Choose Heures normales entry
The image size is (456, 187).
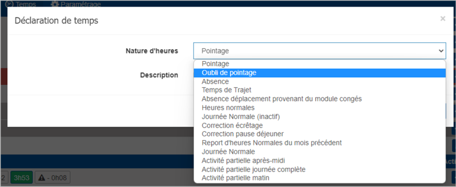(320, 108)
